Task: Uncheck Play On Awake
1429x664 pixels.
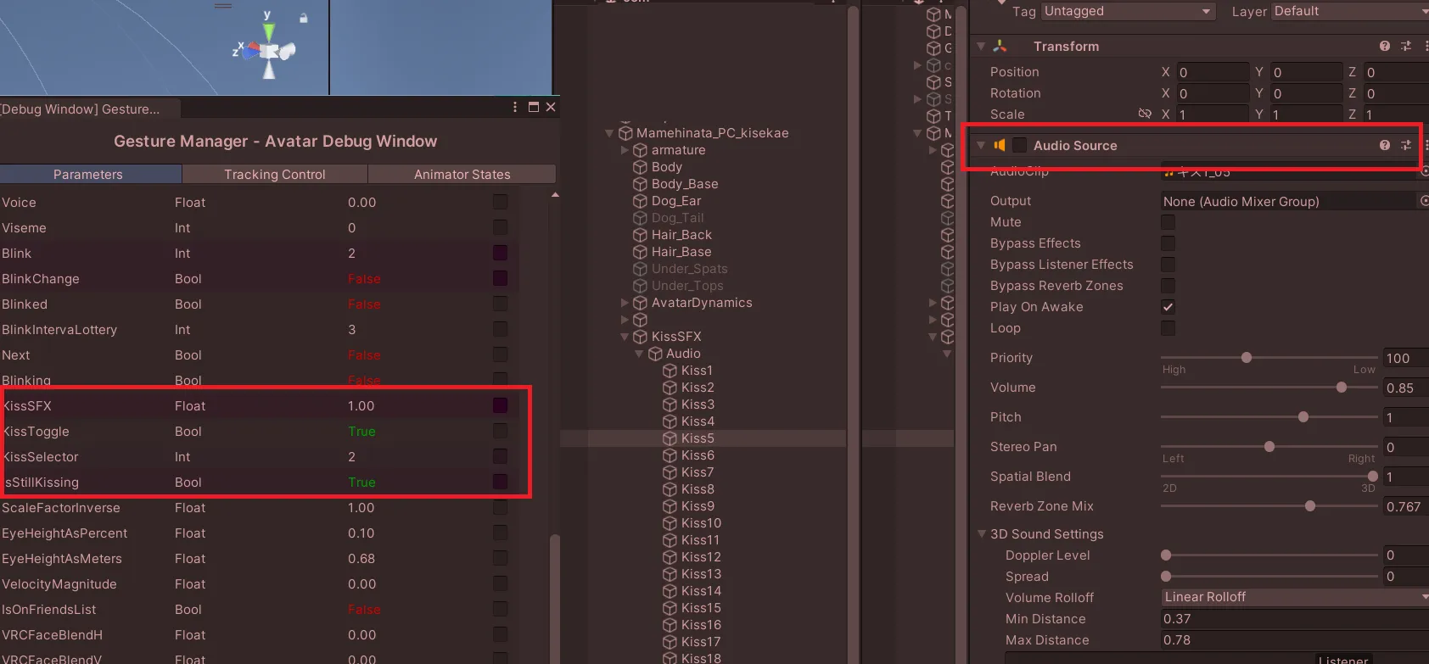Action: pos(1168,307)
